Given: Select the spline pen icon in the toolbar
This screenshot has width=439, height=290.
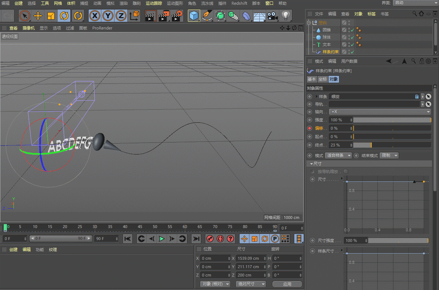Looking at the screenshot, I should (x=206, y=16).
